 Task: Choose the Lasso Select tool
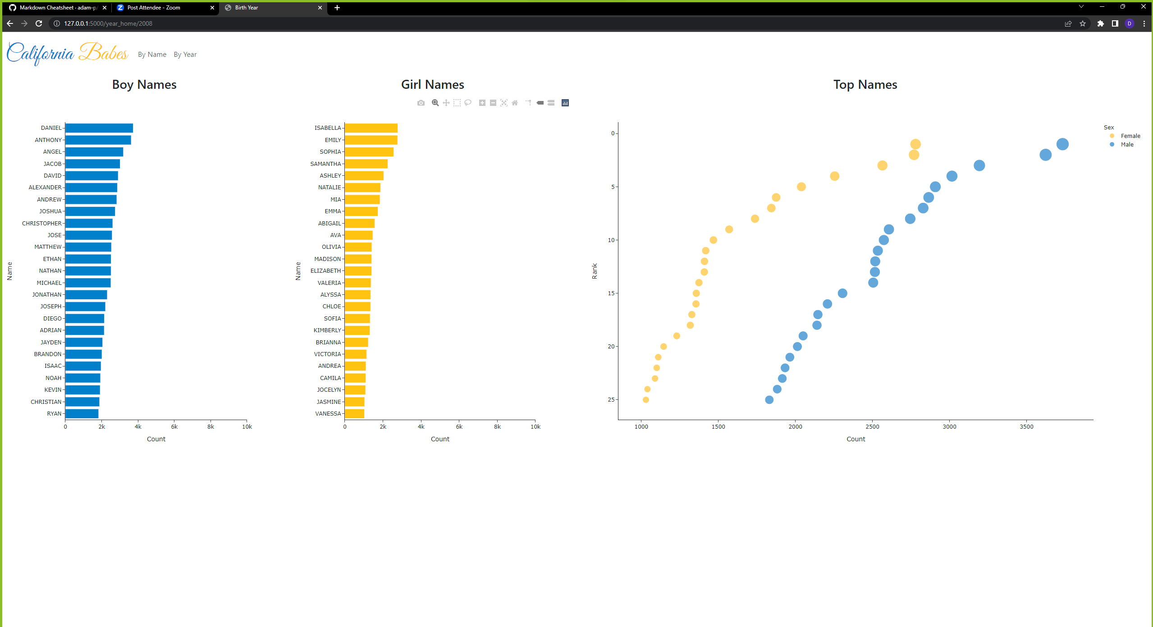pyautogui.click(x=467, y=102)
